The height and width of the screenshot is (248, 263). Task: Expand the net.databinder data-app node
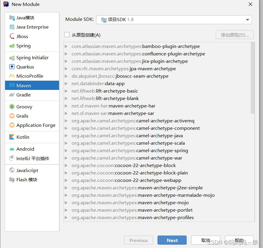click(x=66, y=84)
